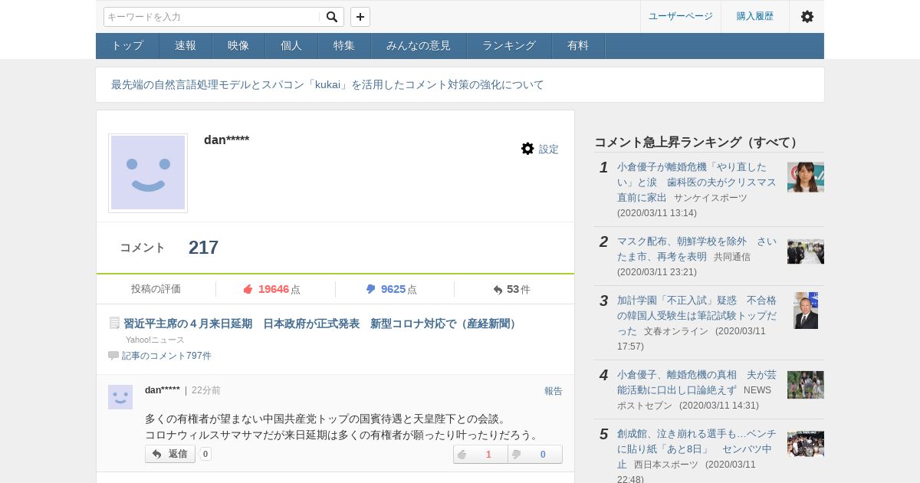Viewport: 920px width, 483px height.
Task: Click the ranking 5 article thumbnail
Action: point(806,444)
